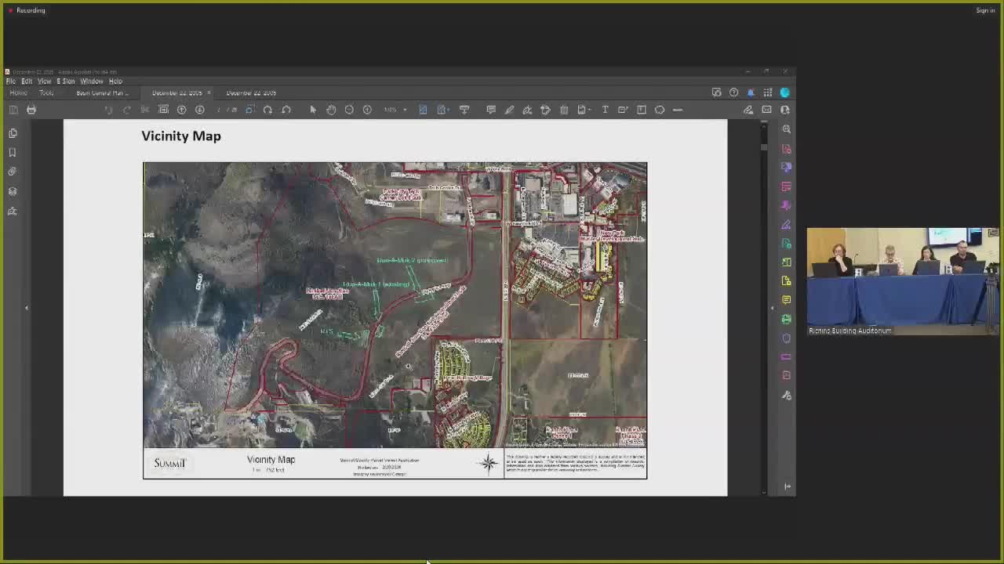Toggle the Fit One Full Page view
Image resolution: width=1004 pixels, height=564 pixels.
(x=423, y=110)
